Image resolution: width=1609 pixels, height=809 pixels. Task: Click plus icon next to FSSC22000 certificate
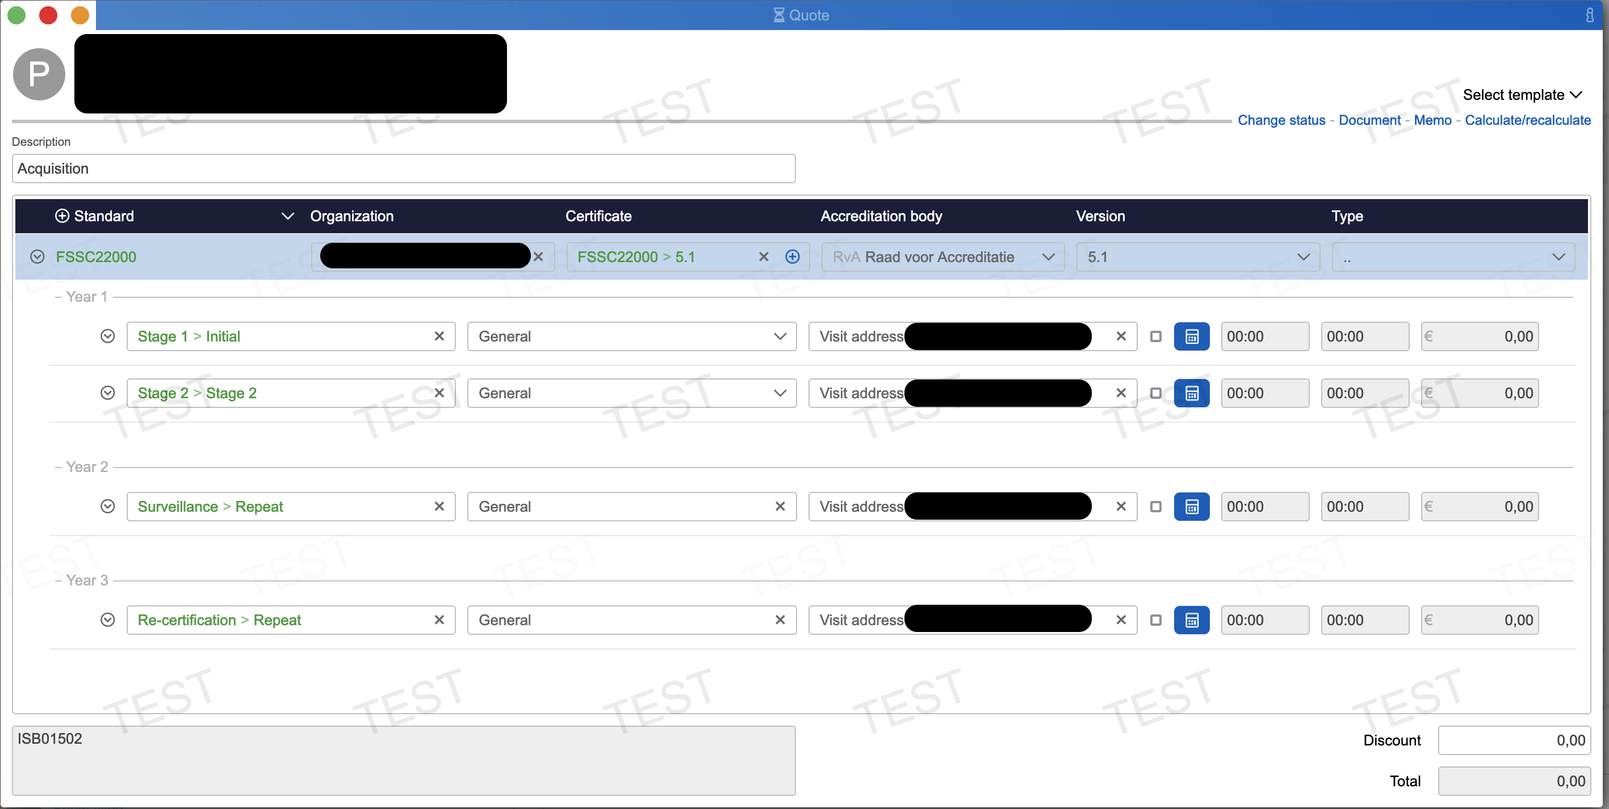coord(792,257)
